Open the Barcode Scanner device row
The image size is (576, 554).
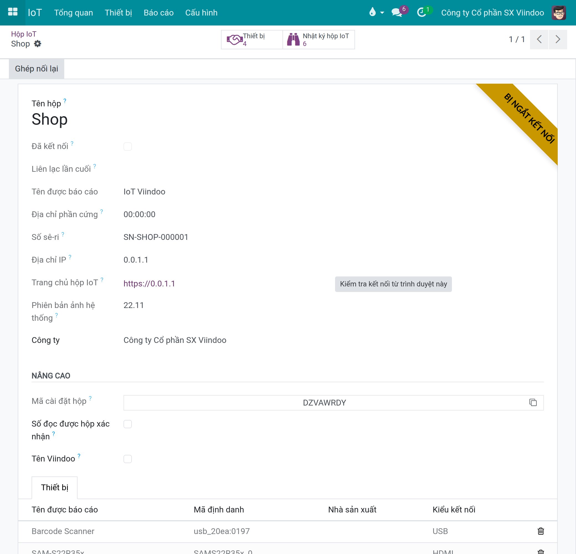(287, 531)
